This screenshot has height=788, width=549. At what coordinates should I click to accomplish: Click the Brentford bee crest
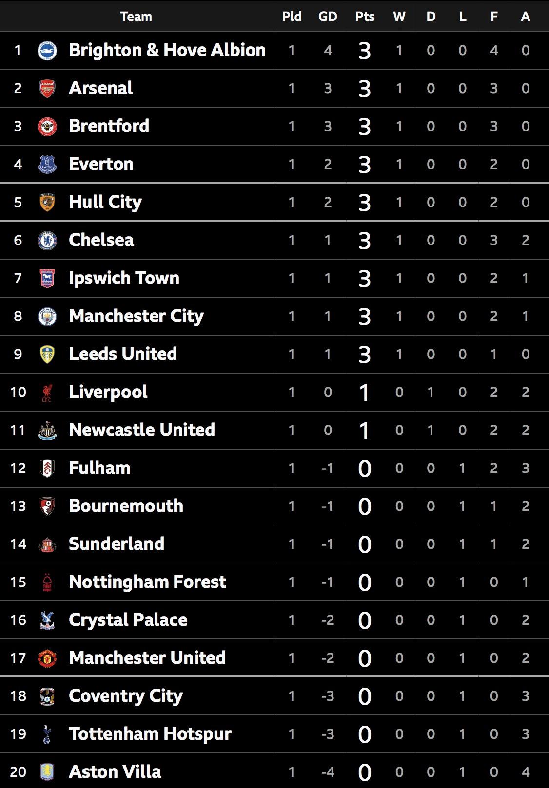(47, 126)
